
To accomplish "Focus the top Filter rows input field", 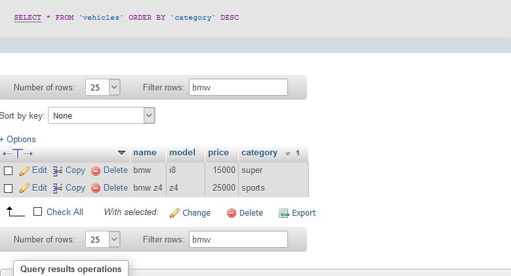I will (x=238, y=87).
